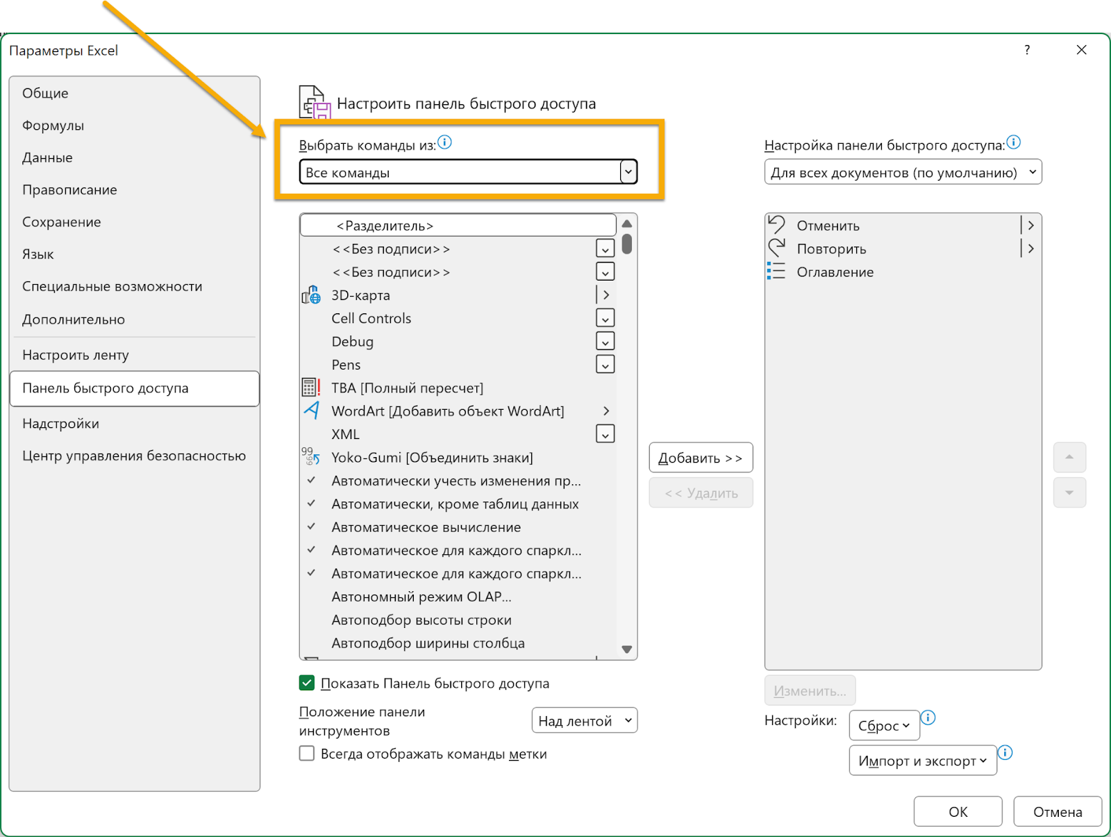Click the command list scrollbar thumb
This screenshot has height=837, width=1111.
627,244
